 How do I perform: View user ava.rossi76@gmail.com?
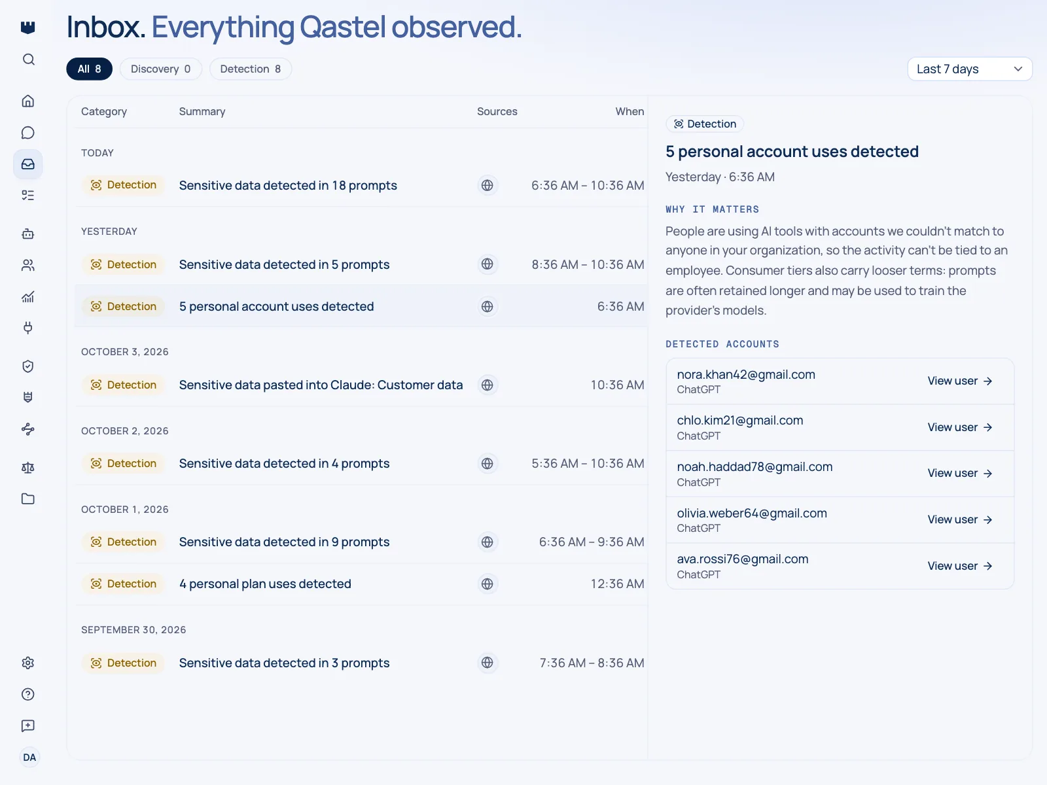click(x=960, y=566)
